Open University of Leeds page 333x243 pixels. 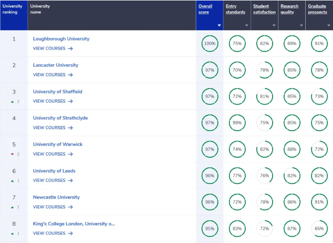(x=54, y=171)
